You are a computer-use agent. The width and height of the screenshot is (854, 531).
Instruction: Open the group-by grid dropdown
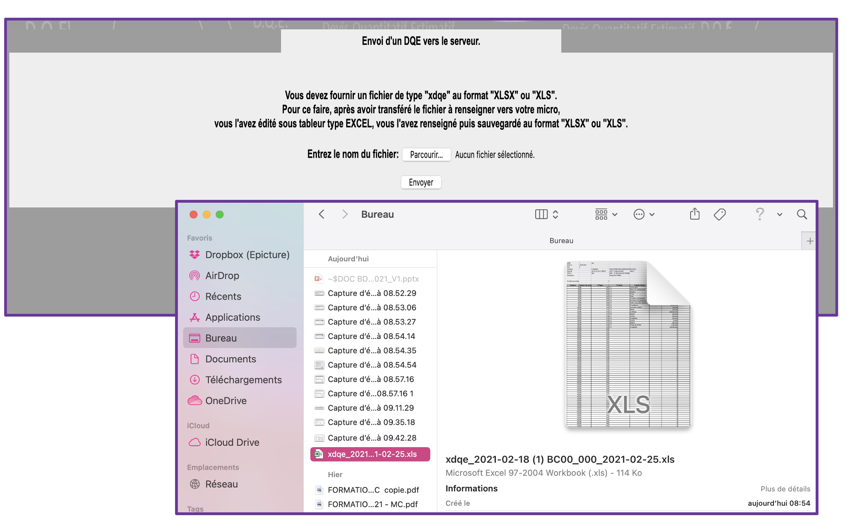606,214
